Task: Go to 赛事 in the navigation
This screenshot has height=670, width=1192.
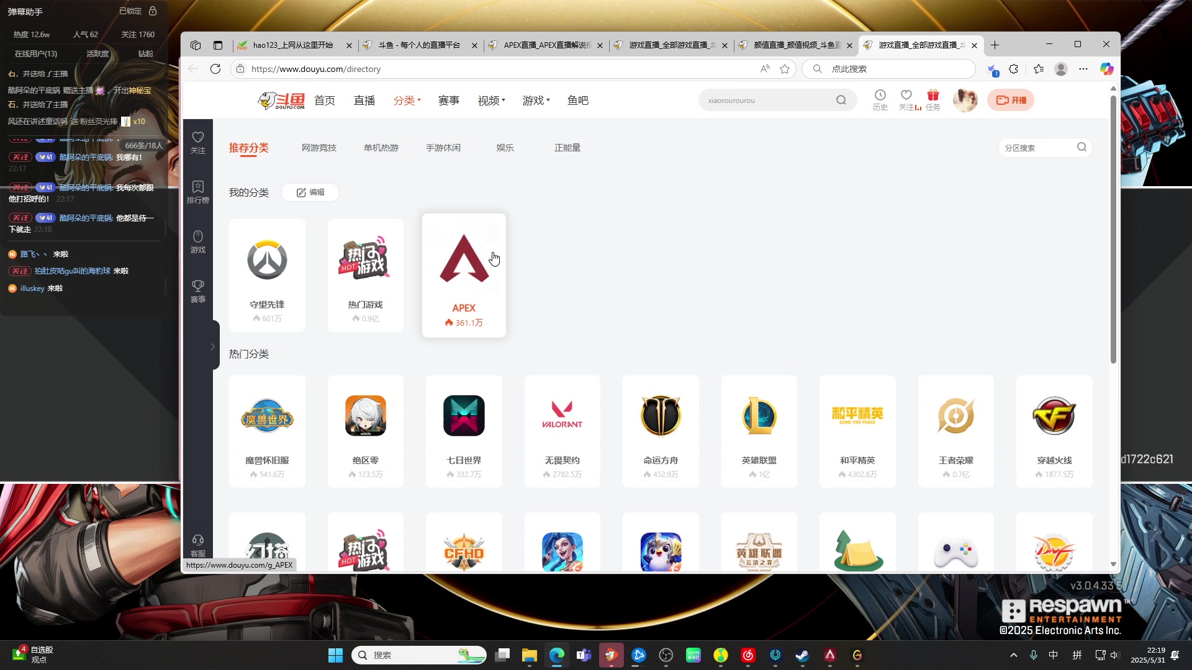Action: click(449, 100)
